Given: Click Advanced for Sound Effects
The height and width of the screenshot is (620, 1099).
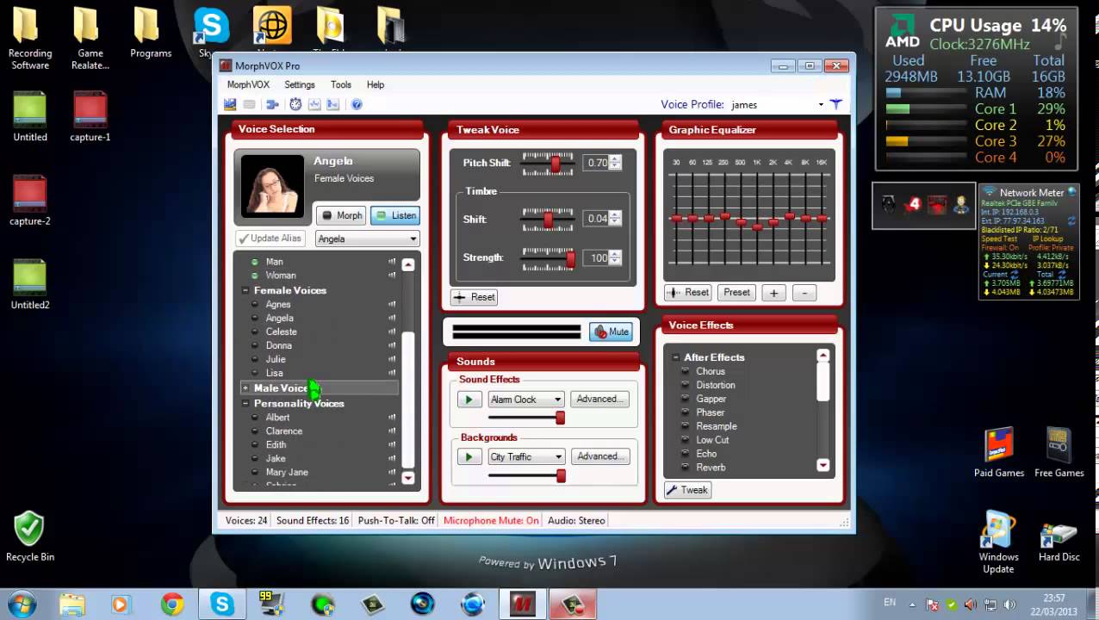Looking at the screenshot, I should point(599,400).
